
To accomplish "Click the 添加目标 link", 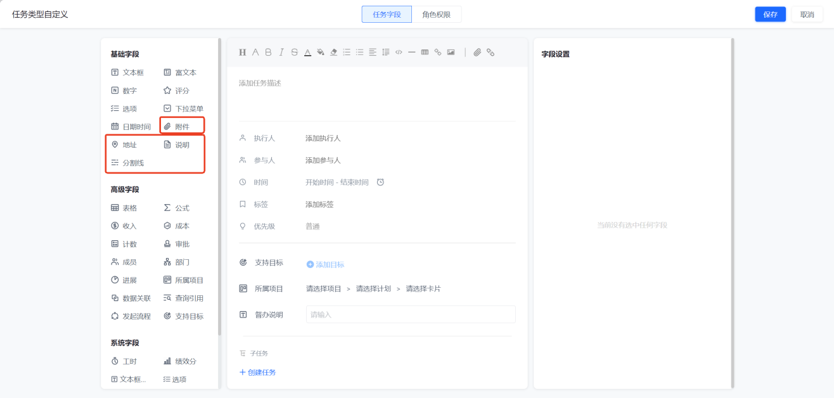I will coord(326,265).
